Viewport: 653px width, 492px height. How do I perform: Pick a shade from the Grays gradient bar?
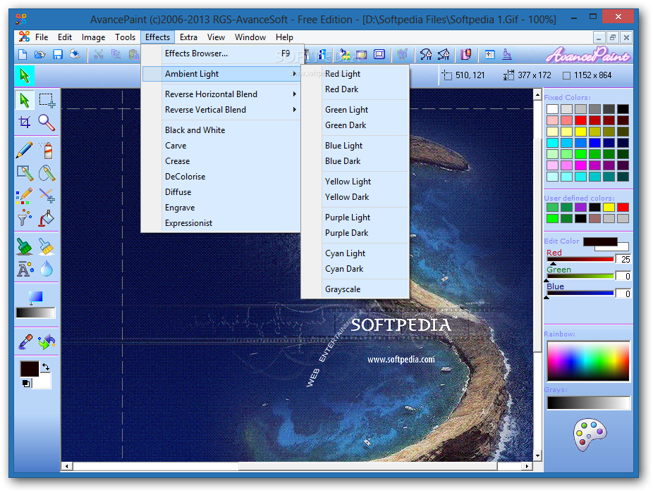pos(588,403)
